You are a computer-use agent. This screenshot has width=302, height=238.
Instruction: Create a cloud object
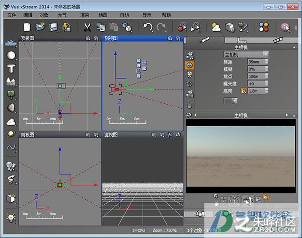point(11,122)
